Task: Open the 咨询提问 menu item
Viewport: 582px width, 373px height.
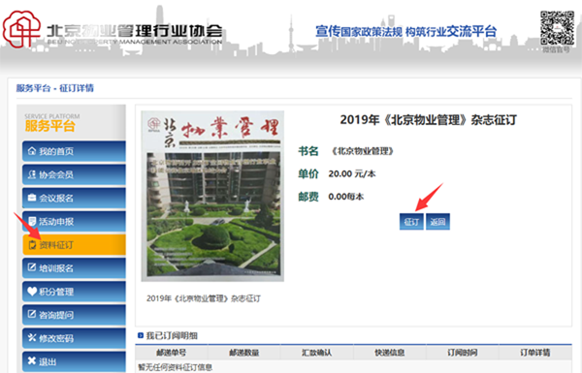Action: tap(74, 315)
